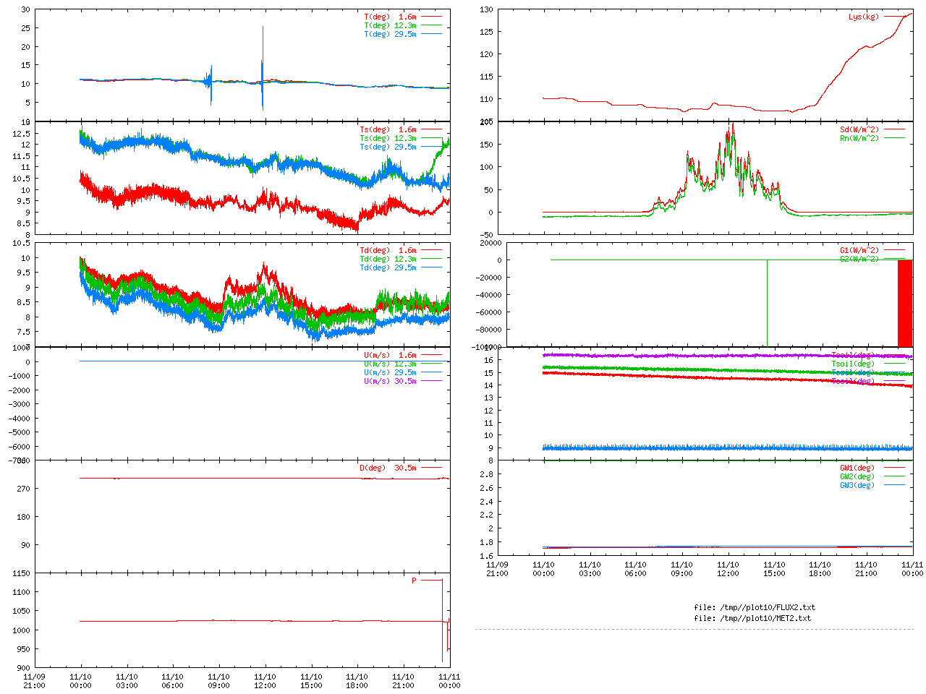Click the 1150 tick on the pressure axis
Image resolution: width=926 pixels, height=694 pixels.
(22, 573)
